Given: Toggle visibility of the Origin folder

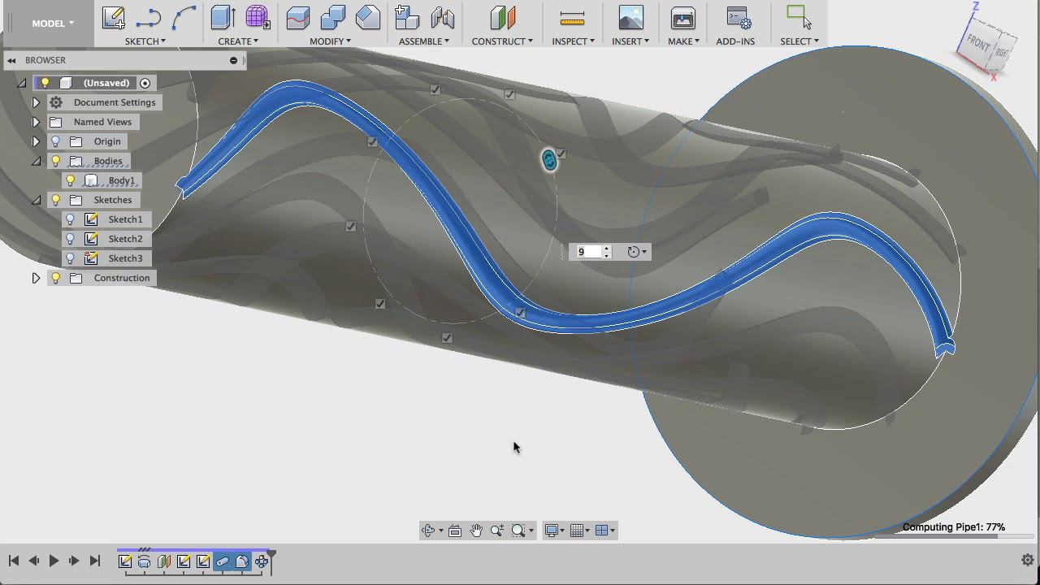Looking at the screenshot, I should click(56, 141).
